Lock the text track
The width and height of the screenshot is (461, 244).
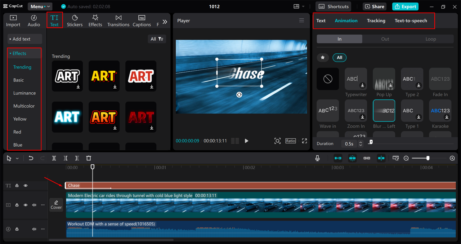click(17, 186)
